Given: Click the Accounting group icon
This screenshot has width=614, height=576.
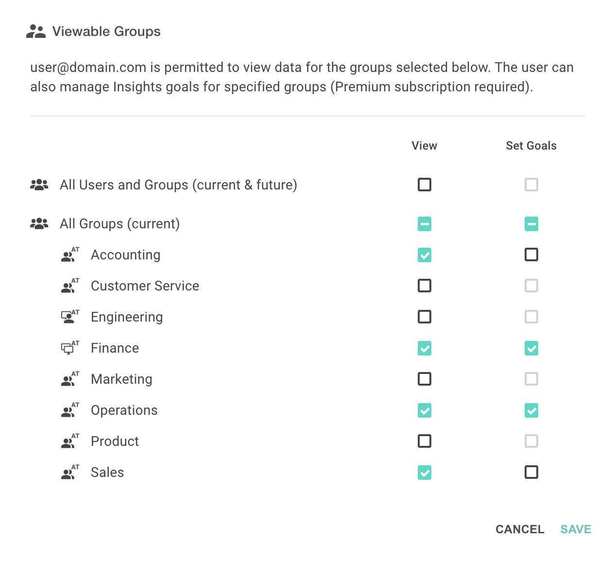Looking at the screenshot, I should pyautogui.click(x=70, y=254).
